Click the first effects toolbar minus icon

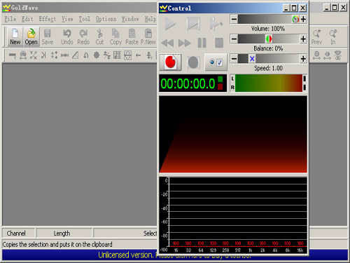(13, 55)
